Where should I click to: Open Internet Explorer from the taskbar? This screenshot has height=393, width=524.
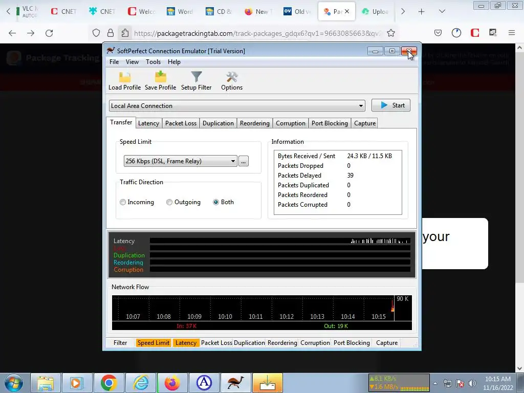141,383
